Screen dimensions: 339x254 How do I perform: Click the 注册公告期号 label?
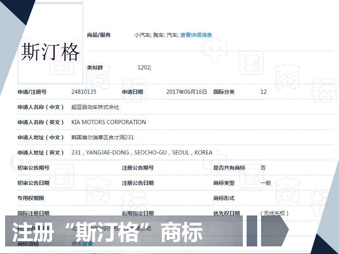click(x=138, y=168)
